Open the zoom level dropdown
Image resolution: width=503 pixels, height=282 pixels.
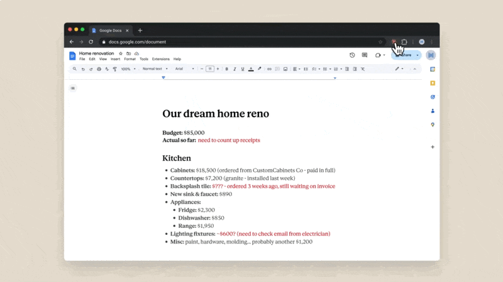pos(128,69)
